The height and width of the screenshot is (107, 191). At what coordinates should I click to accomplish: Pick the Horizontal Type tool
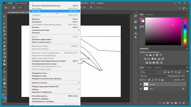[4, 72]
